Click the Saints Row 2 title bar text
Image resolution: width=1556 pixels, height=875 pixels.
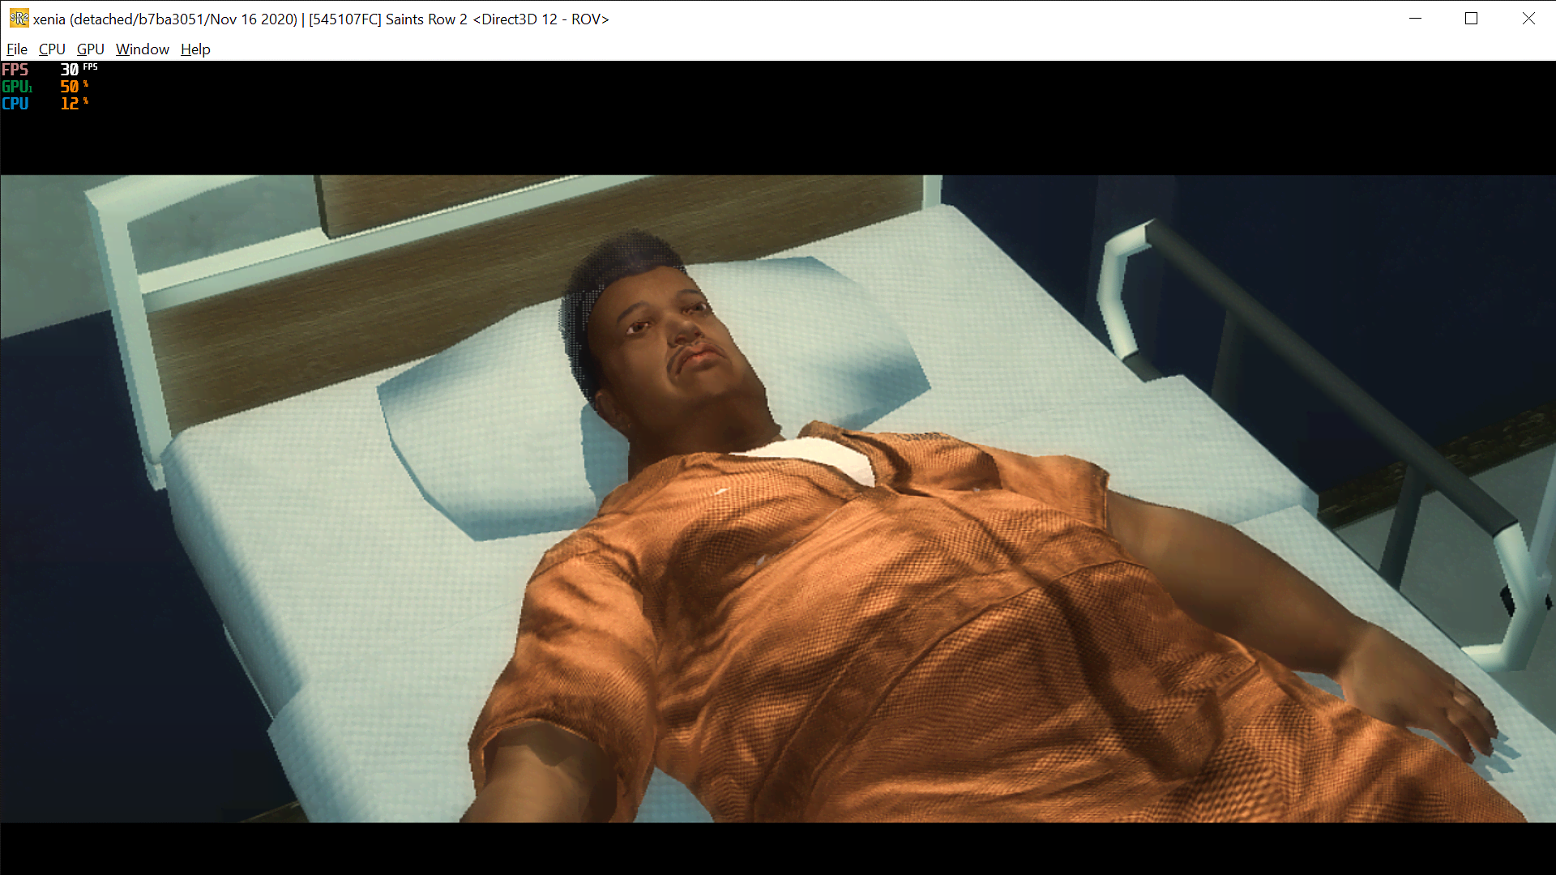click(x=426, y=19)
